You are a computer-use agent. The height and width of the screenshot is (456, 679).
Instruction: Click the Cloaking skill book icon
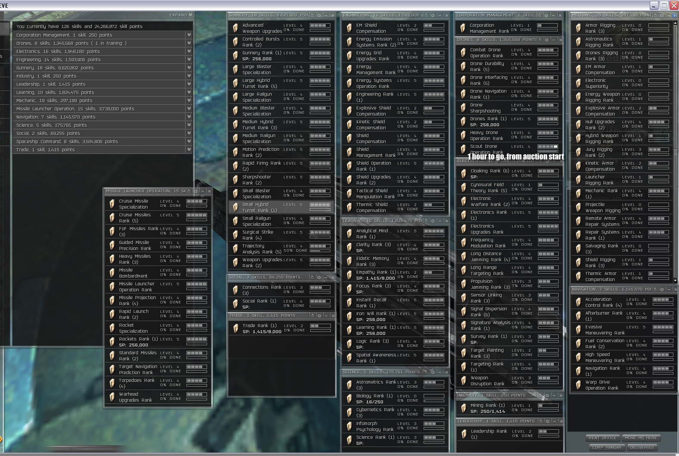(x=463, y=174)
